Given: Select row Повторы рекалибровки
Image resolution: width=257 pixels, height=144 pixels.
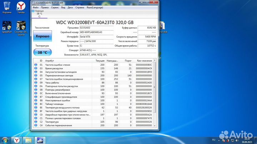Looking at the screenshot, I should click(x=93, y=90).
